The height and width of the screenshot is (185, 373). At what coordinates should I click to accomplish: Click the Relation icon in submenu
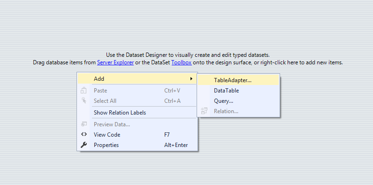coord(204,111)
